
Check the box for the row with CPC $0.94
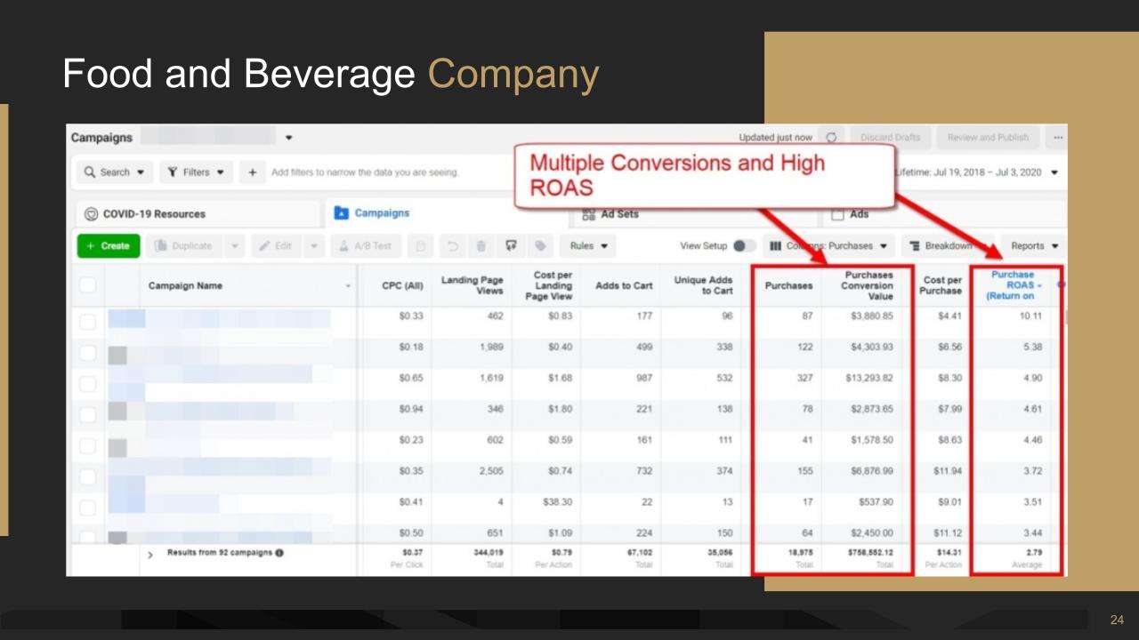click(87, 413)
